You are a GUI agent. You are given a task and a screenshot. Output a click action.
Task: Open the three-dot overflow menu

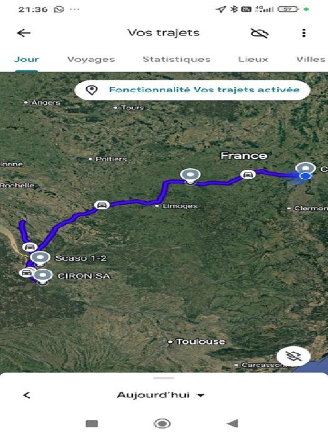[x=304, y=33]
